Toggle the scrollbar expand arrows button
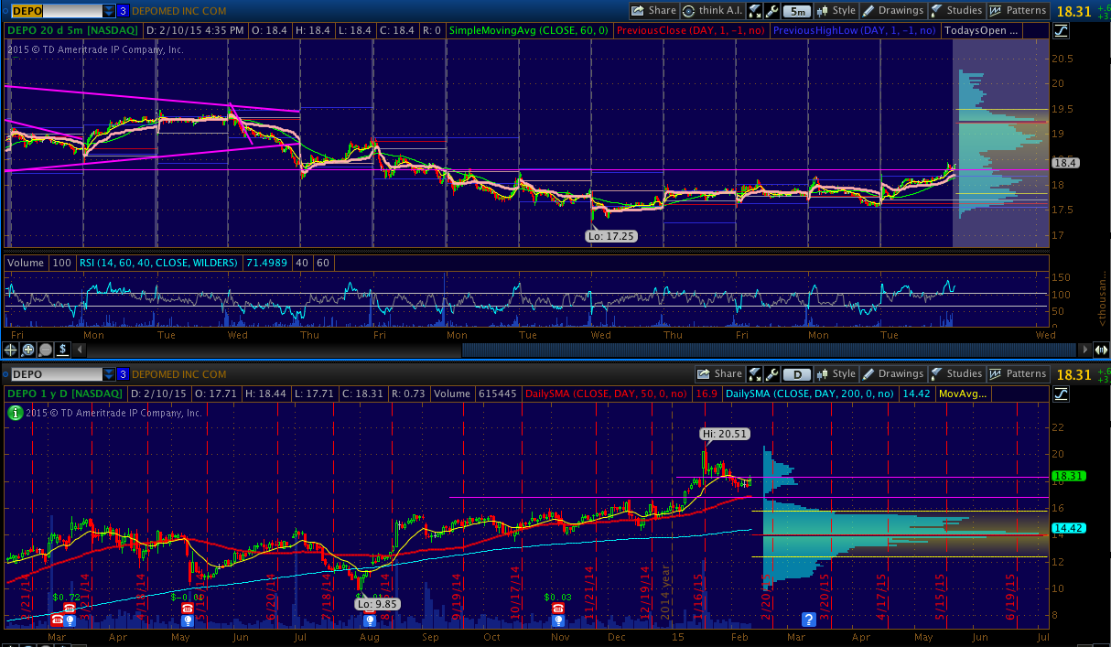The image size is (1111, 647). (1101, 349)
